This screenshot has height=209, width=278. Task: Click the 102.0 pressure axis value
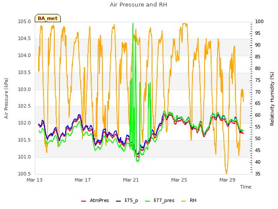24,123
